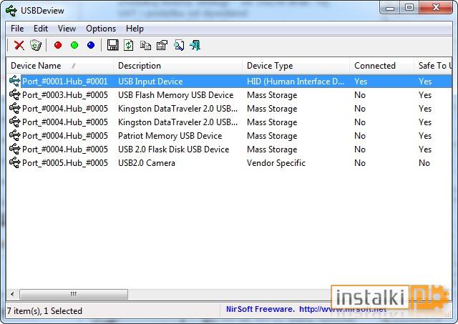Click USB icon of the Port_#0001.Hub_#0001 row
Image resolution: width=458 pixels, height=324 pixels.
14,81
